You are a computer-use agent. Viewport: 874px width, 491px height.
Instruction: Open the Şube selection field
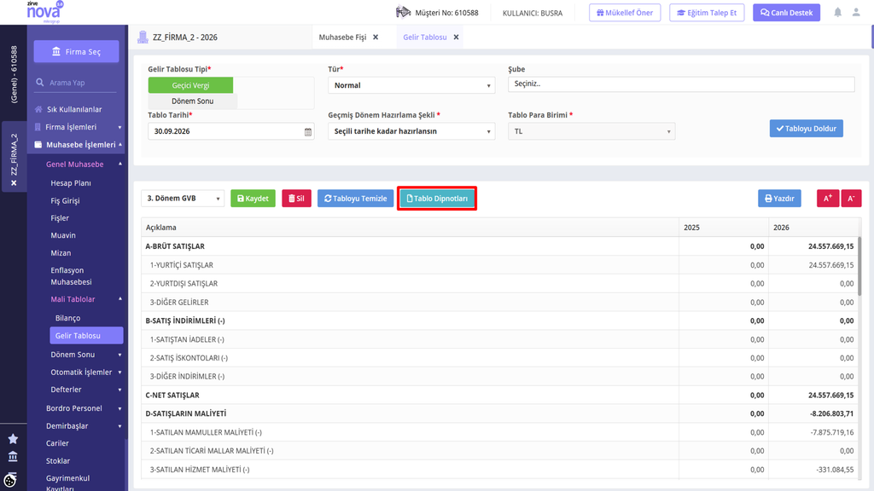coord(681,84)
